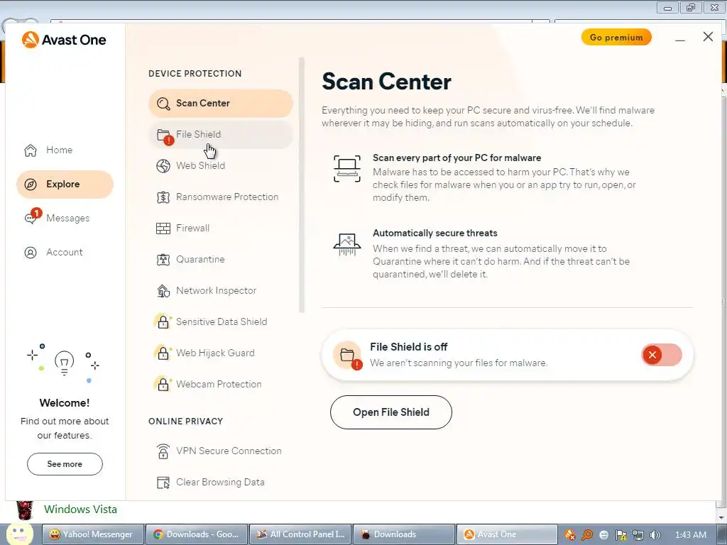Viewport: 727px width, 545px height.
Task: Click the Avast tray icon in system tray
Action: (x=570, y=535)
